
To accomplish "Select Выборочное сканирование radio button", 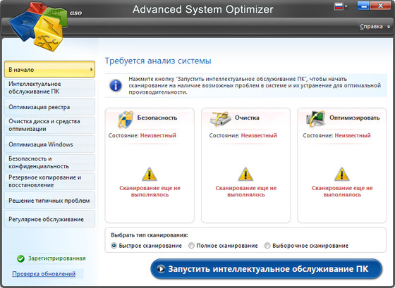I will click(x=267, y=246).
